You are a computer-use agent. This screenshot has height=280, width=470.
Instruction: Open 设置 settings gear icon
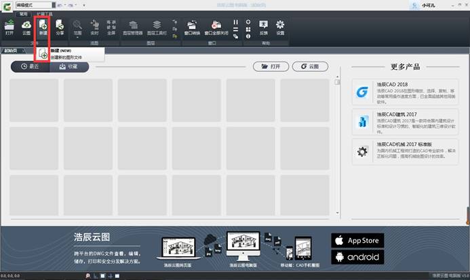click(280, 27)
